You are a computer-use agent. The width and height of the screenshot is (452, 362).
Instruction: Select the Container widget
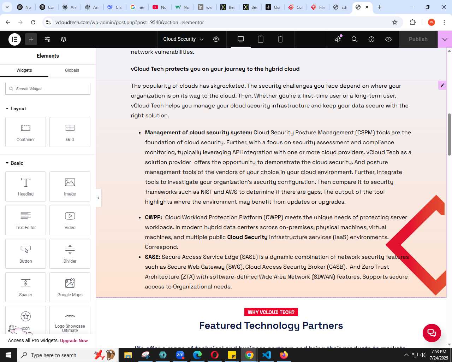click(x=25, y=132)
